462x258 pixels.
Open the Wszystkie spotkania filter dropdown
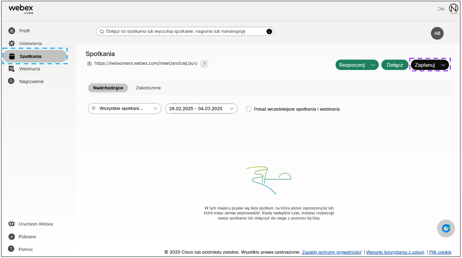(124, 109)
